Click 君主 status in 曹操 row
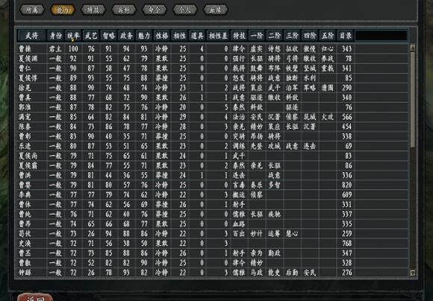This screenshot has width=433, height=301. [x=55, y=48]
